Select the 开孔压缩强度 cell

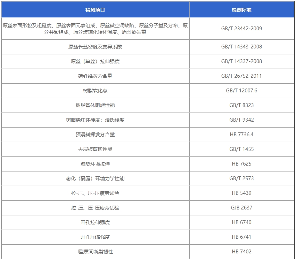pyautogui.click(x=95, y=237)
